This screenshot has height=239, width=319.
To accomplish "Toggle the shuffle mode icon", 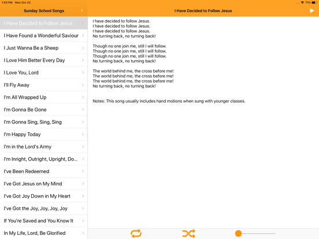I will [188, 233].
